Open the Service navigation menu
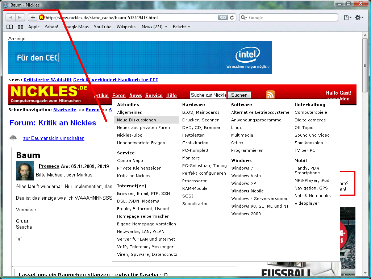This screenshot has height=279, width=371. 154,95
